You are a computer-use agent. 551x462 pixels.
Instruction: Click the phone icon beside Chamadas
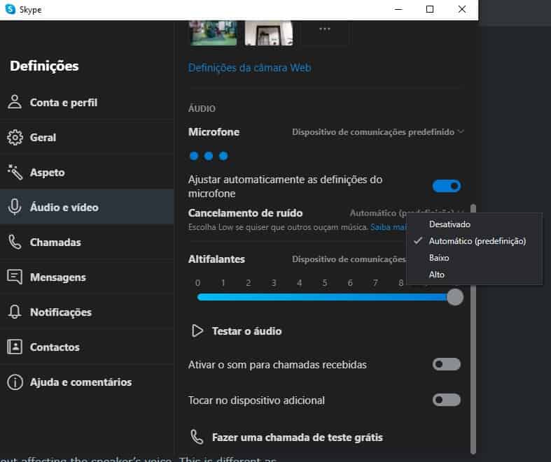tap(15, 242)
